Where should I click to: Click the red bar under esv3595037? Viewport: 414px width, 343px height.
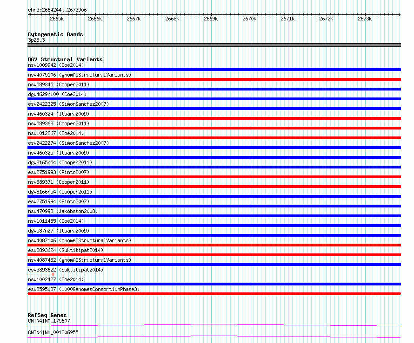(x=214, y=294)
